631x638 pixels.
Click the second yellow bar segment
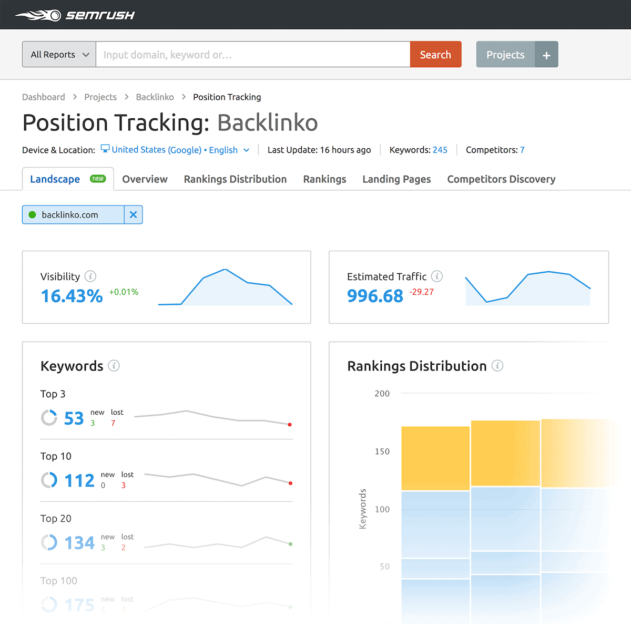[x=505, y=453]
